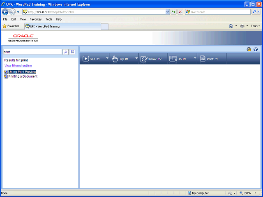Viewport: 263px width, 197px height.
Task: Click the Results for: print label
Action: 16,60
